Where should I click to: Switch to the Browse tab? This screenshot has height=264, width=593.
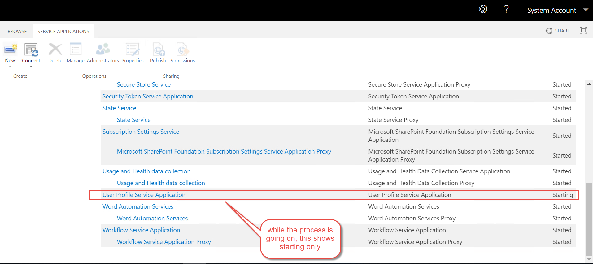(17, 31)
